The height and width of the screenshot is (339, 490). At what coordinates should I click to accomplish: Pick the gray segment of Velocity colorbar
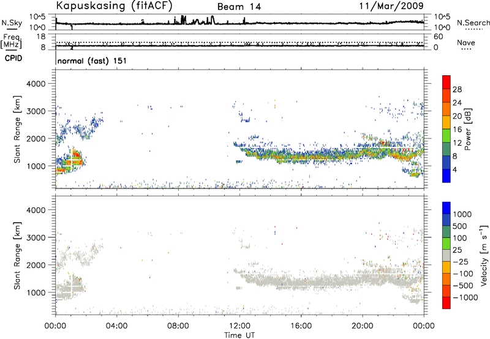pyautogui.click(x=447, y=255)
